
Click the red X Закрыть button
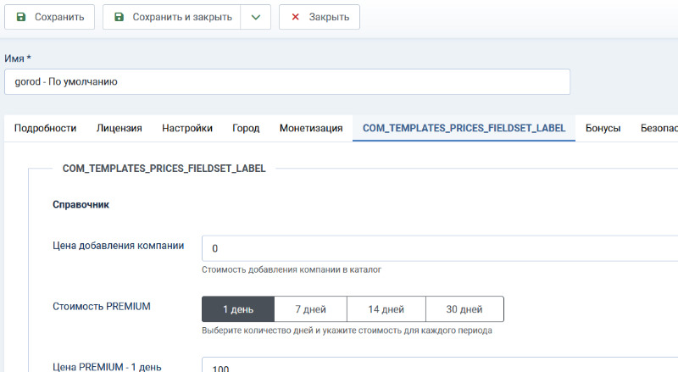320,17
